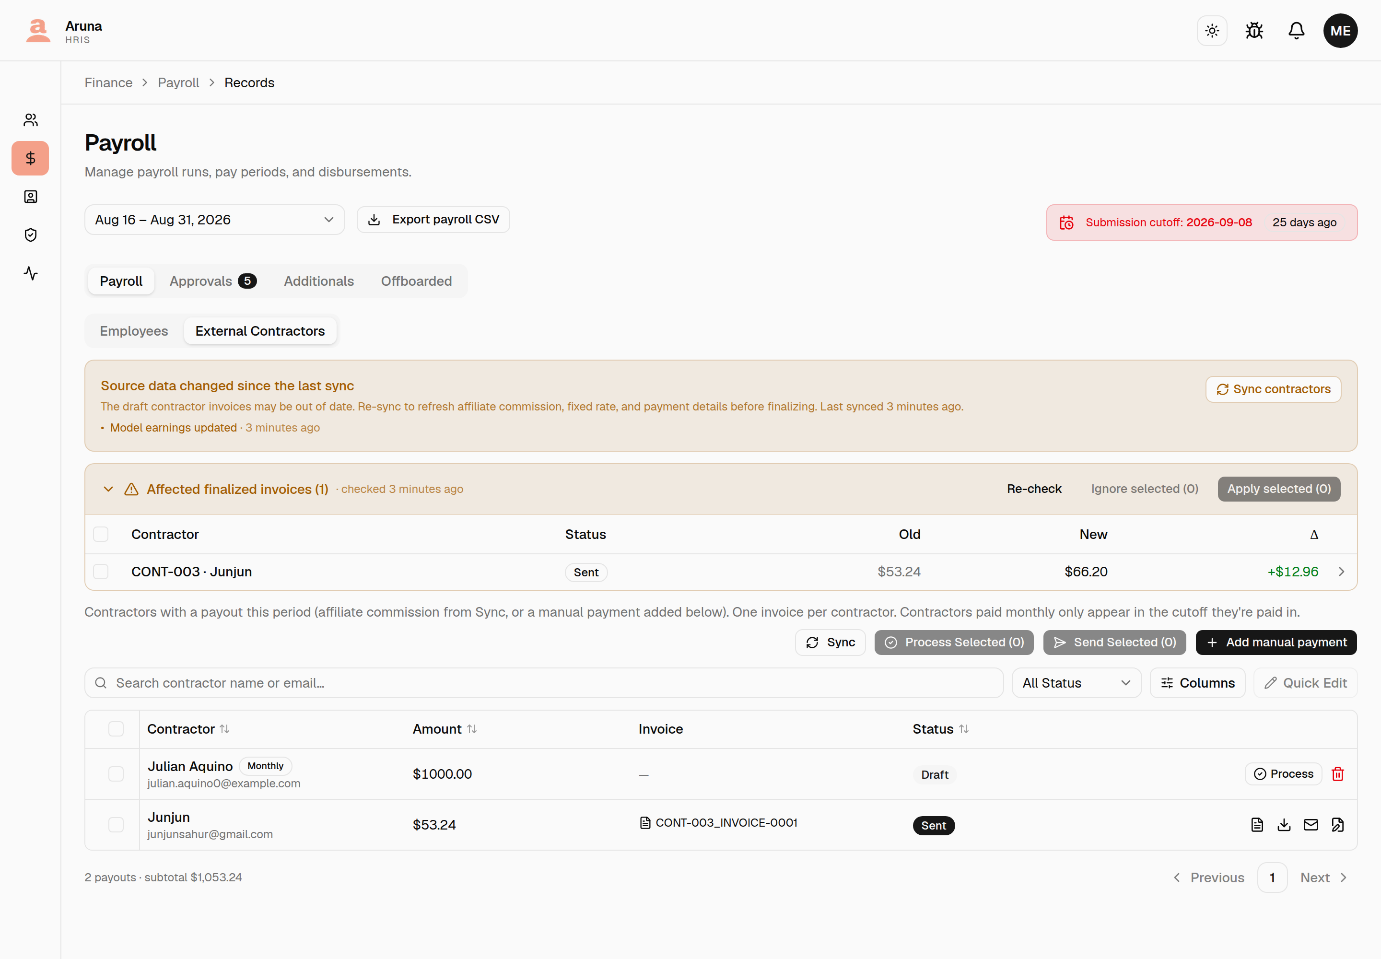1381x959 pixels.
Task: Click the last file icon in Junjun's row
Action: 1337,824
